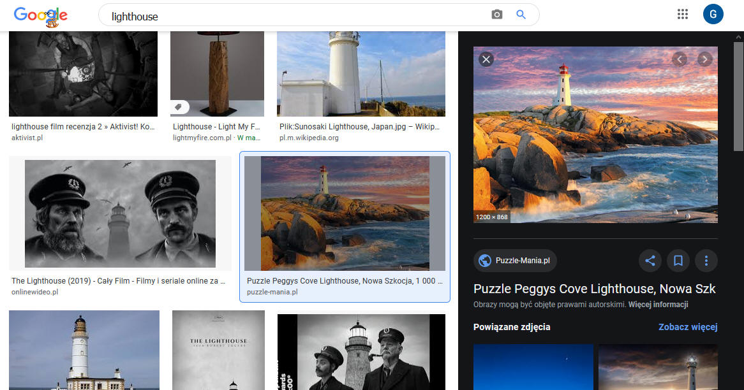Viewport: 744px width, 390px height.
Task: Open The Lighthouse (2019) film thumbnail
Action: tap(120, 213)
